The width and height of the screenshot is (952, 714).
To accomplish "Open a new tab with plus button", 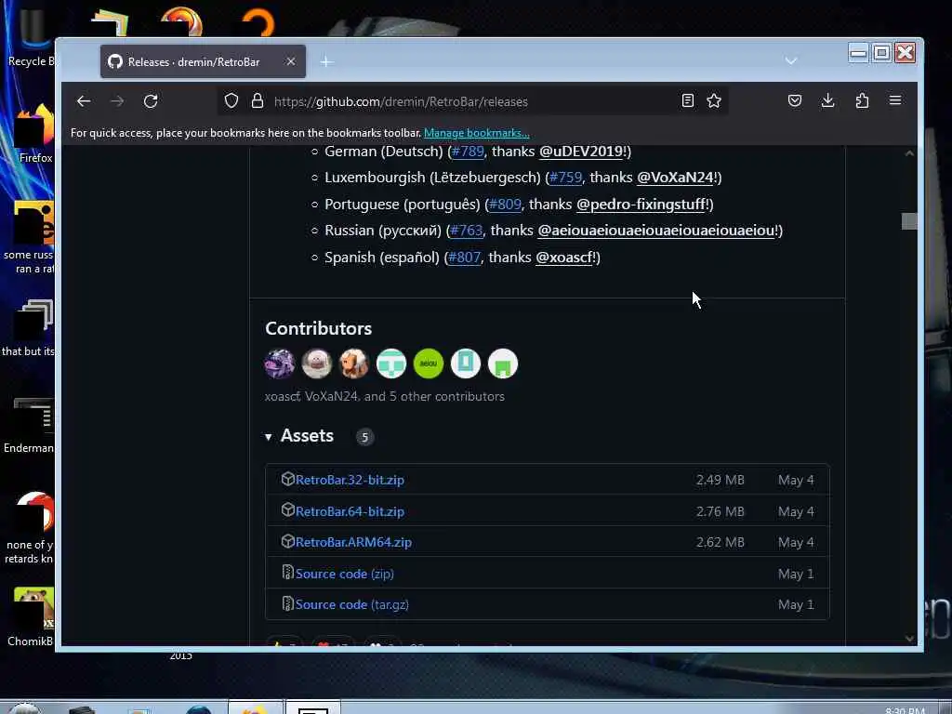I will click(x=326, y=62).
